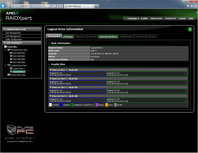The image size is (198, 153).
Task: Click the refresh icon in address bar
Action: coord(59,6)
